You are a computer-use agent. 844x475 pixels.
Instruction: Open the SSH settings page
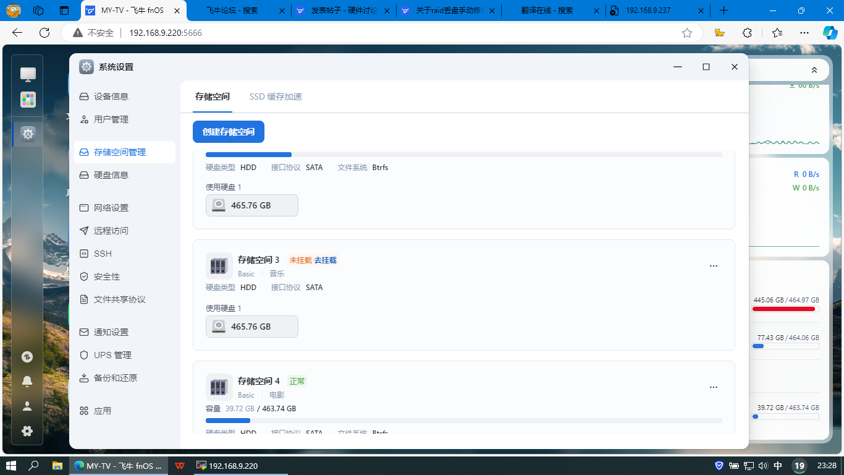coord(125,254)
